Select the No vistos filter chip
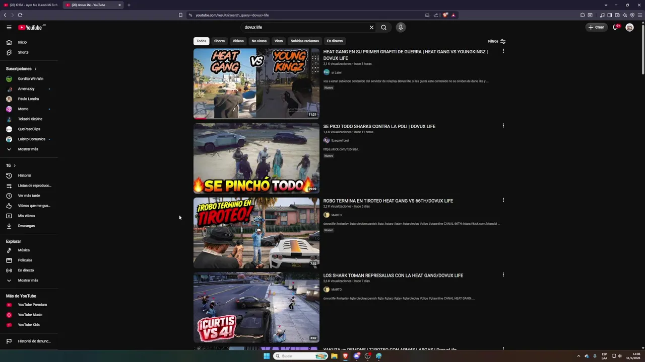 [259, 41]
